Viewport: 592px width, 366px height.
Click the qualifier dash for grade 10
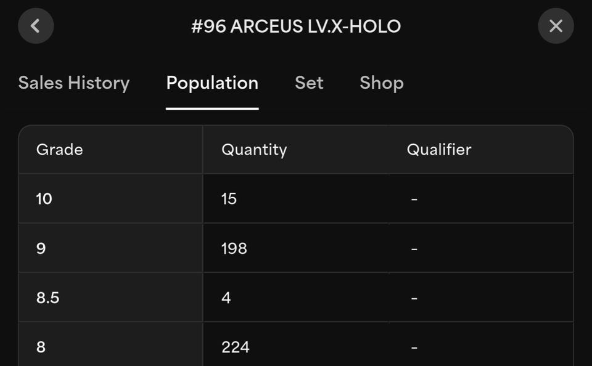(x=414, y=199)
